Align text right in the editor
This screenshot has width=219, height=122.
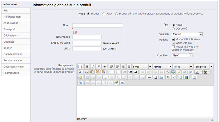coord(123,67)
